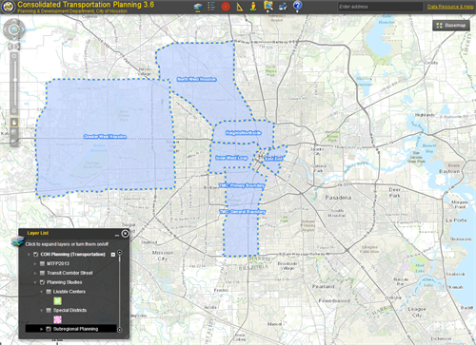Click the East End map label
Viewport: 476px width, 345px height.
(273, 159)
